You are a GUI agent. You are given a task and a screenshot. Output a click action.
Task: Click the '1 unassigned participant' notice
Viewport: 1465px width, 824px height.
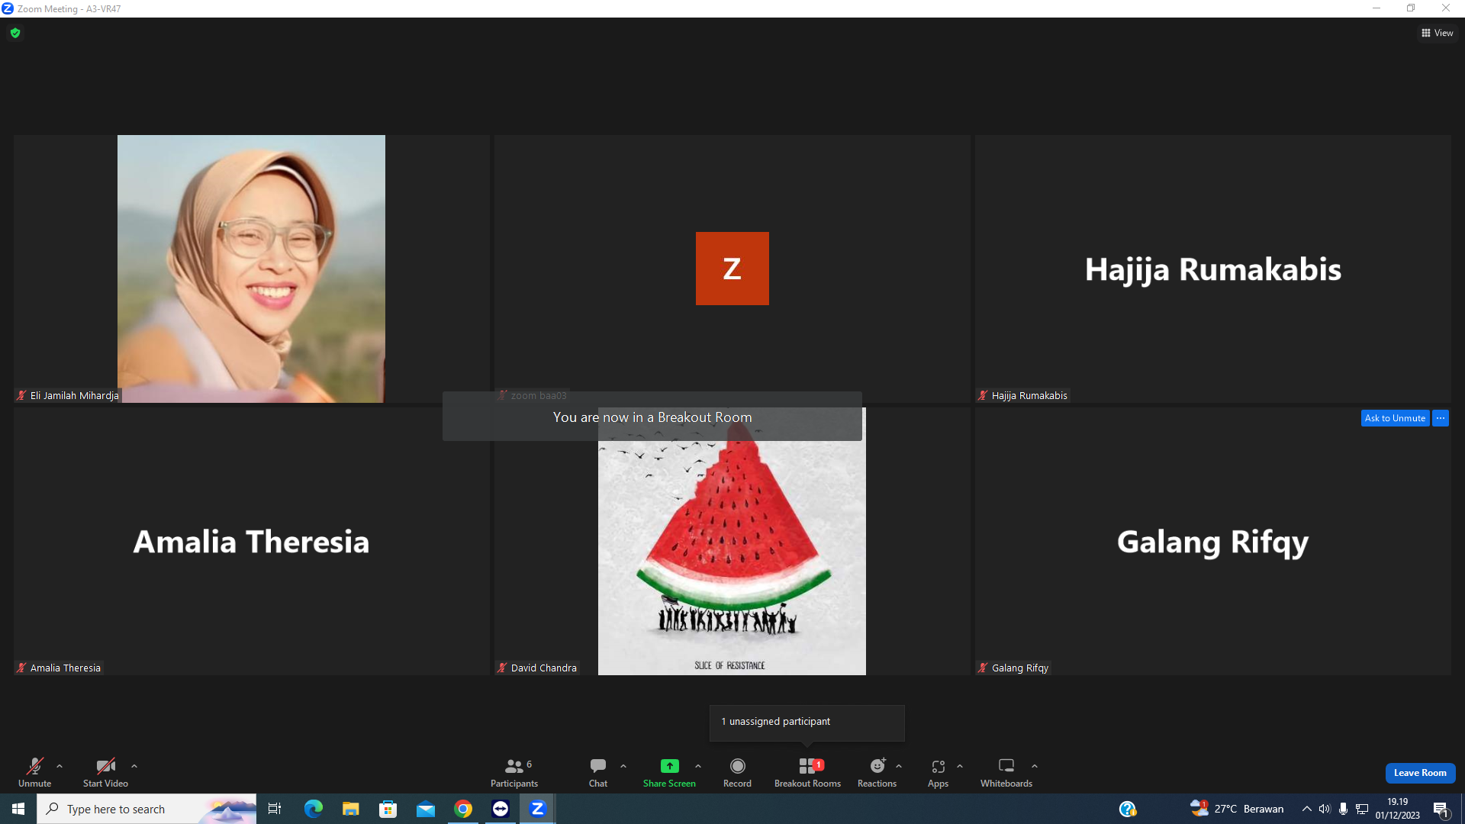[x=807, y=722]
